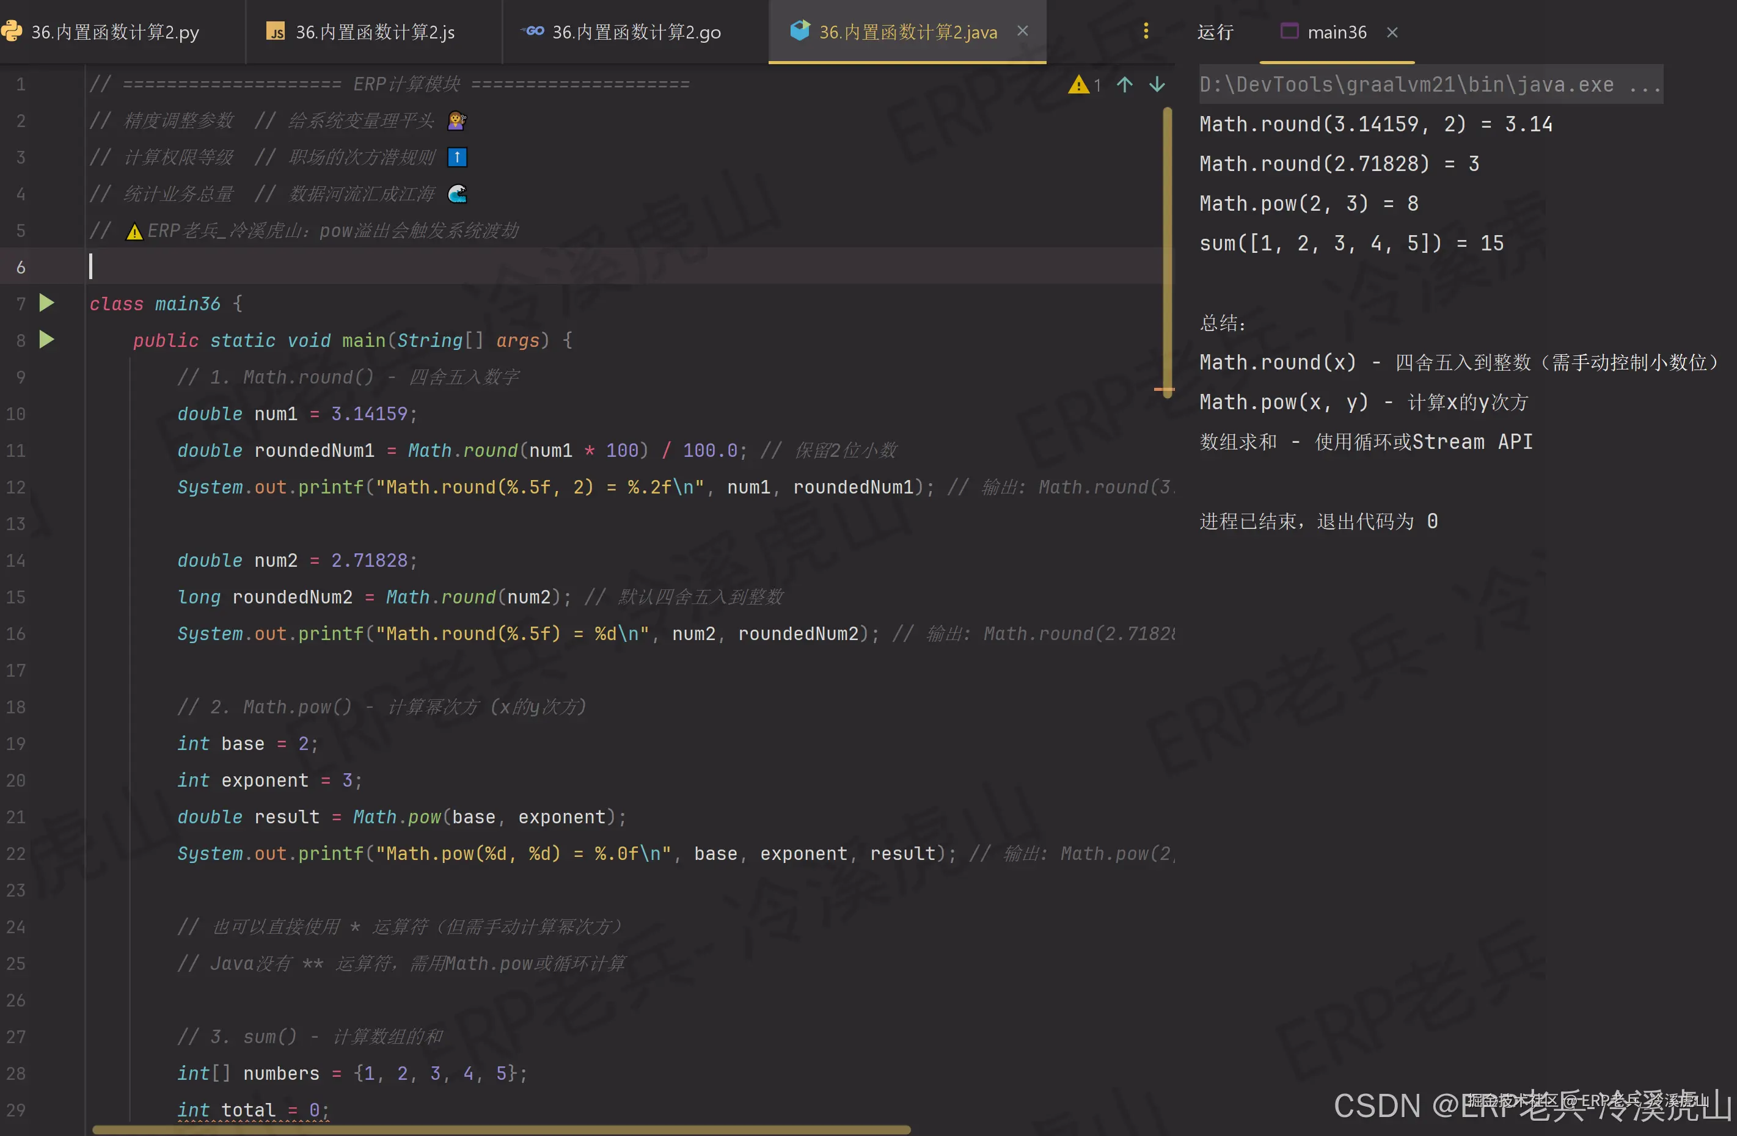Close the 36.内置函数计算2.java tab
1737x1136 pixels.
pyautogui.click(x=1023, y=31)
